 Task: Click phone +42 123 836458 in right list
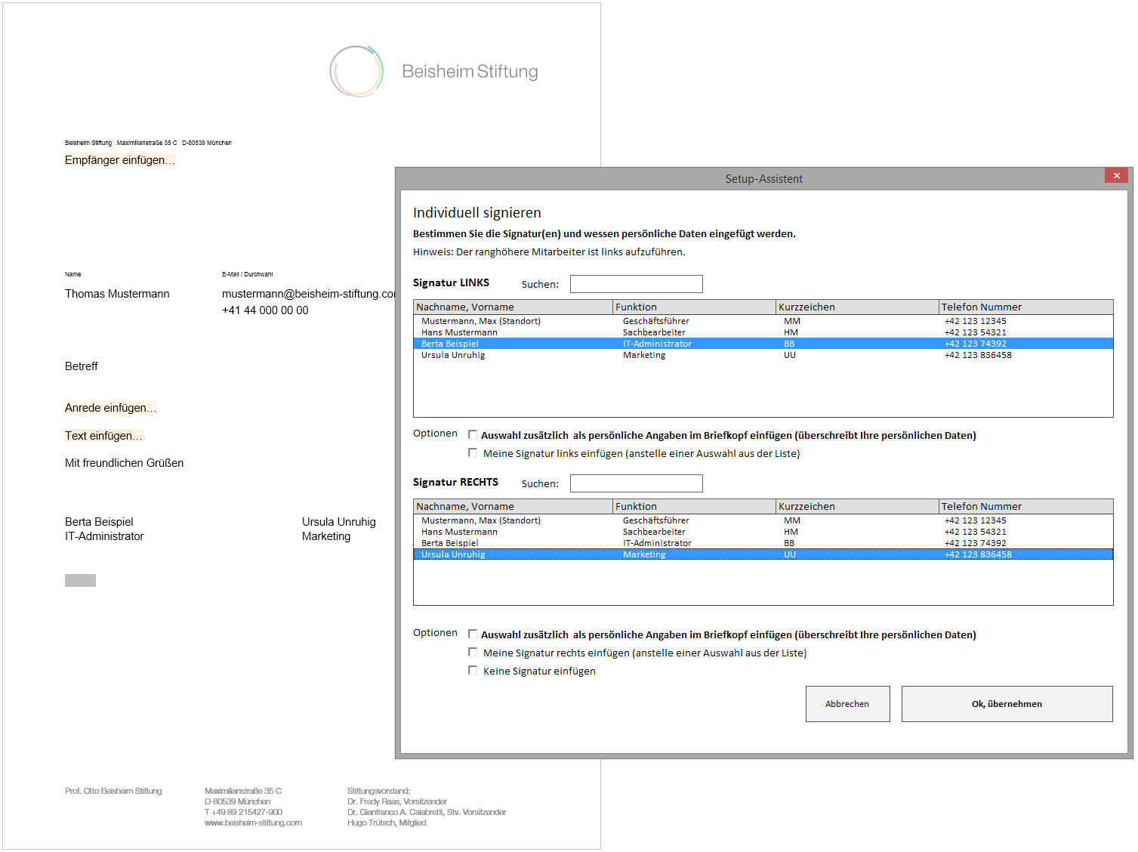pyautogui.click(x=978, y=554)
